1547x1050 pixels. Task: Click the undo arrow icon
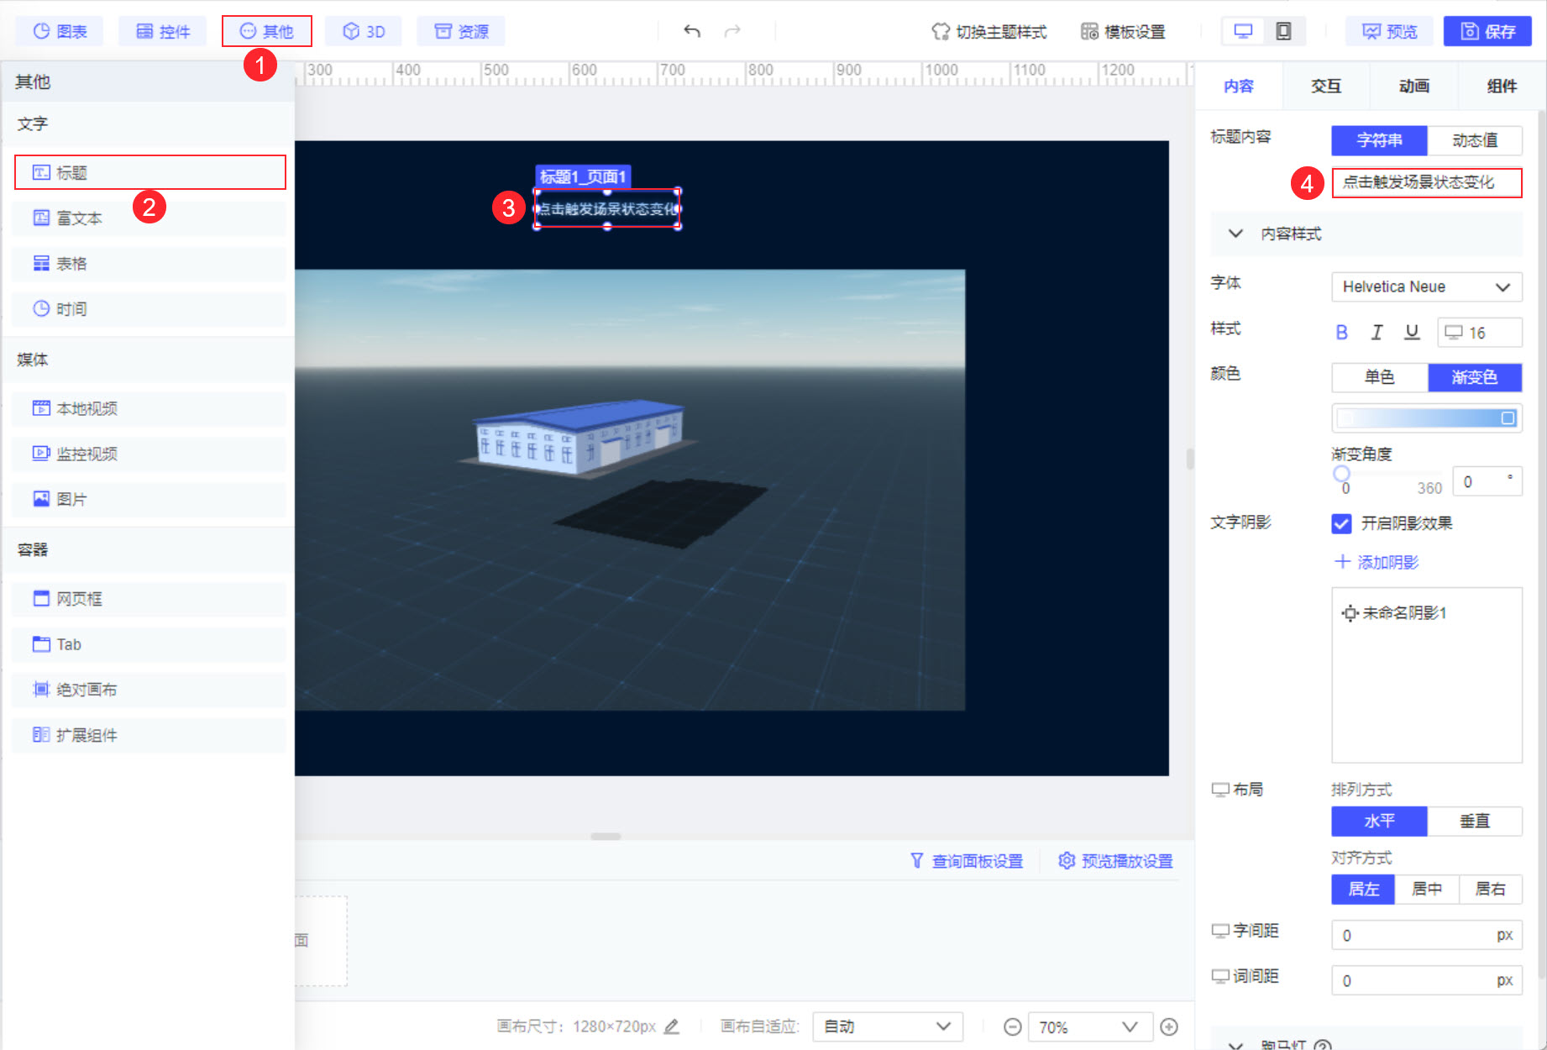coord(692,32)
